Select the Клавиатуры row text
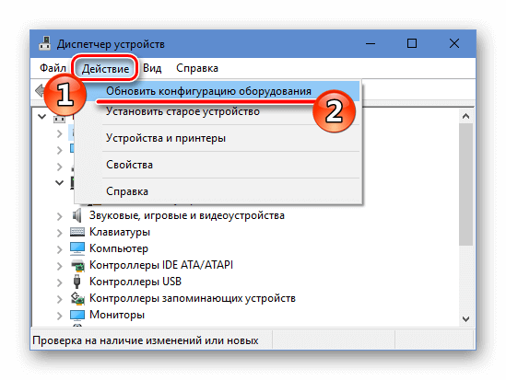Screen dimensions: 506x380 [x=120, y=232]
